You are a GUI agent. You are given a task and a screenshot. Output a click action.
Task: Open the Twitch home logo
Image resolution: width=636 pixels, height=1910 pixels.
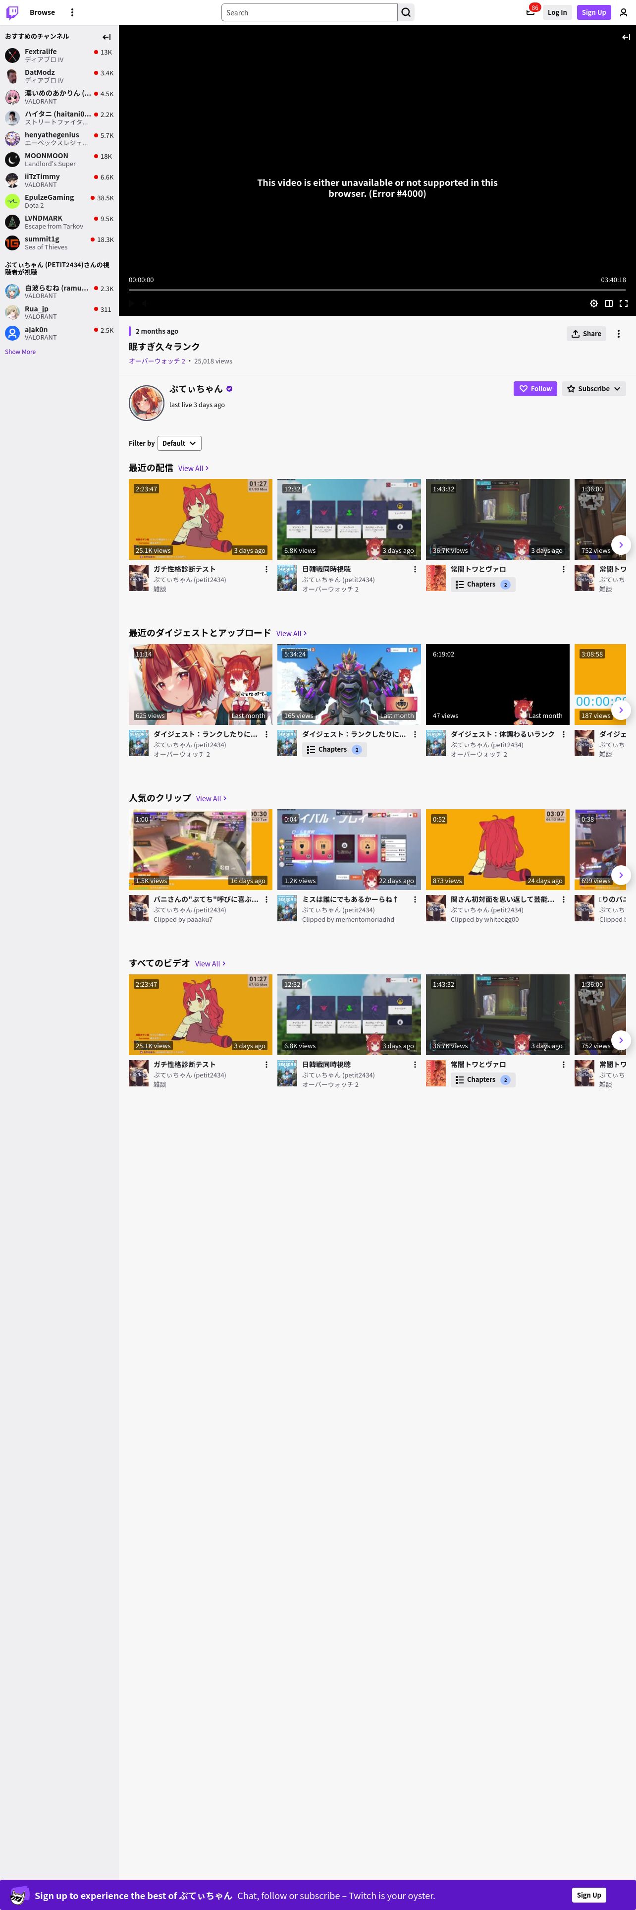point(12,12)
